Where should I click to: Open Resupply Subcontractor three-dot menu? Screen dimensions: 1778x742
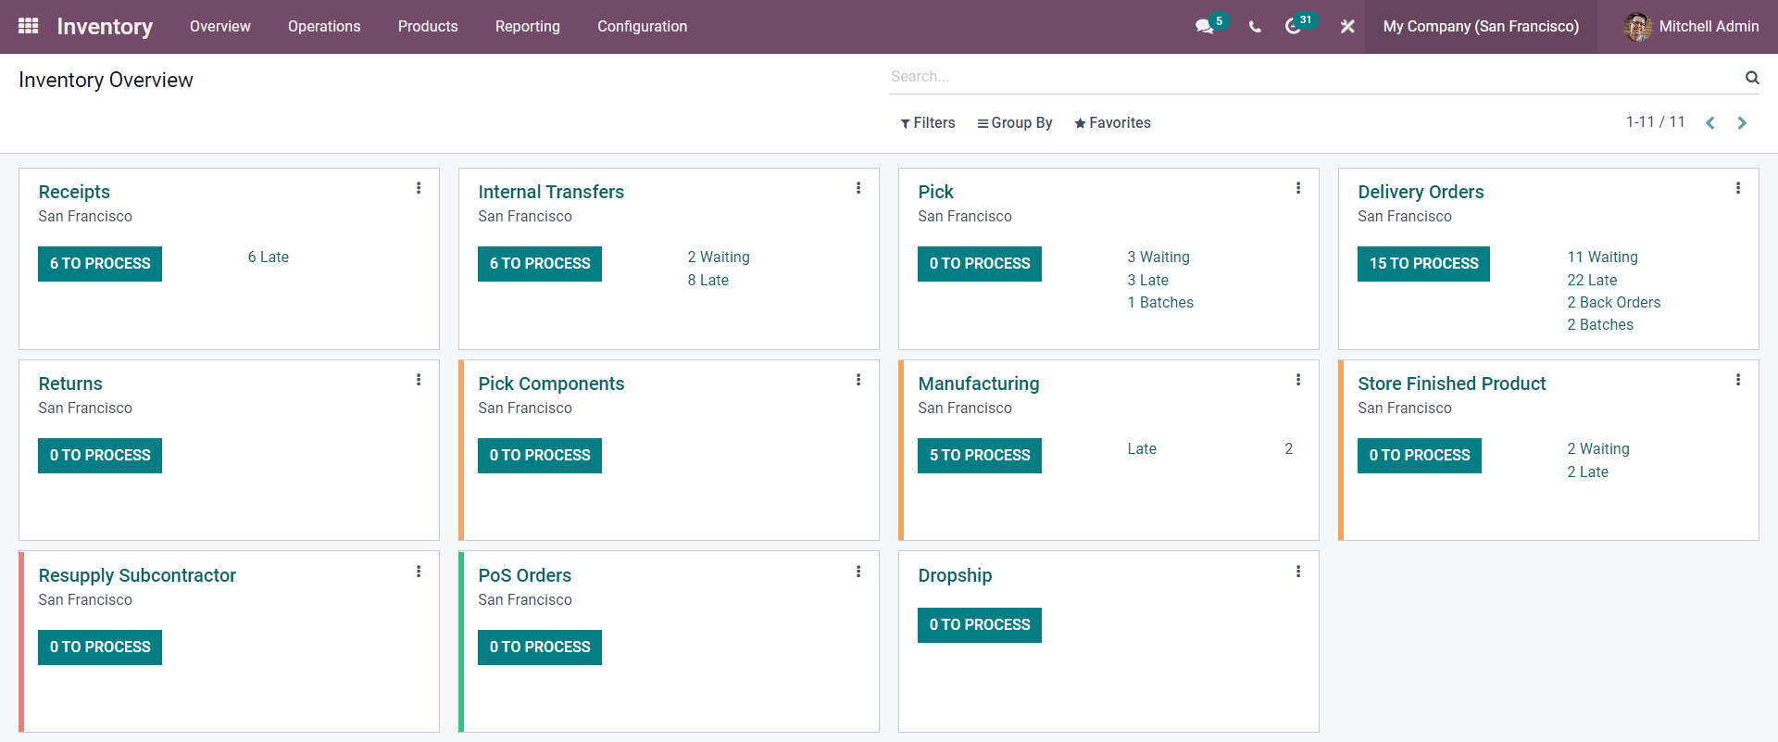[x=419, y=572]
